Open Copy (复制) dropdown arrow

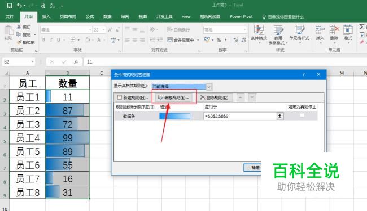pos(35,34)
